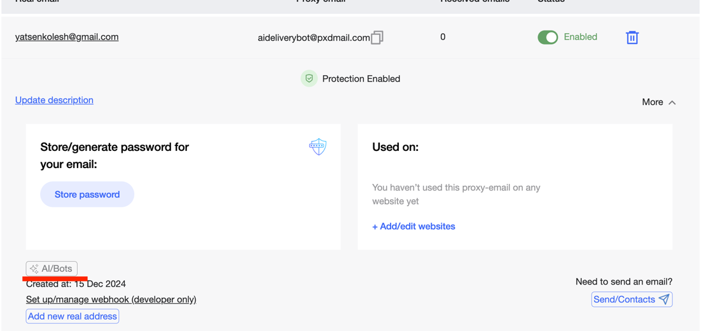715x331 pixels.
Task: Click the green Protection Enabled shield icon
Action: coord(309,78)
